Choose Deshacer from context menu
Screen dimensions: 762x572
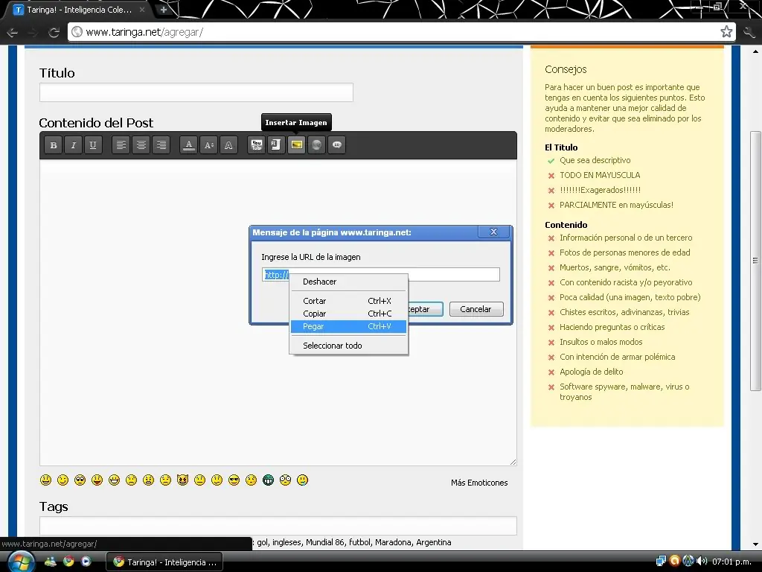(x=348, y=282)
